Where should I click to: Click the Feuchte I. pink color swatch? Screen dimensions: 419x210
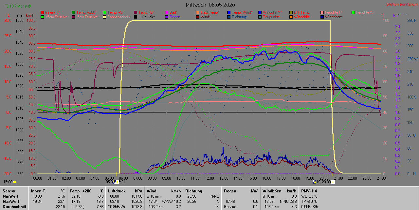(322, 12)
